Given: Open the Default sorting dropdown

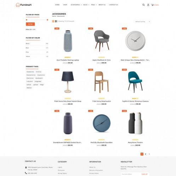Looking at the screenshot, I should [x=143, y=22].
